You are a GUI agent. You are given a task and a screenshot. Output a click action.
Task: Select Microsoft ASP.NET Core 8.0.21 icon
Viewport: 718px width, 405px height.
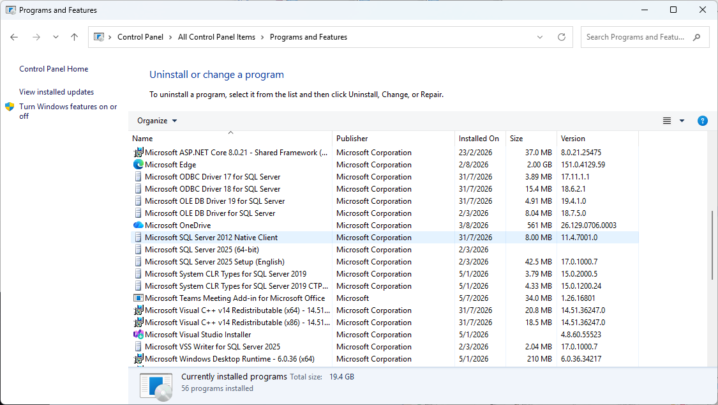pyautogui.click(x=138, y=152)
